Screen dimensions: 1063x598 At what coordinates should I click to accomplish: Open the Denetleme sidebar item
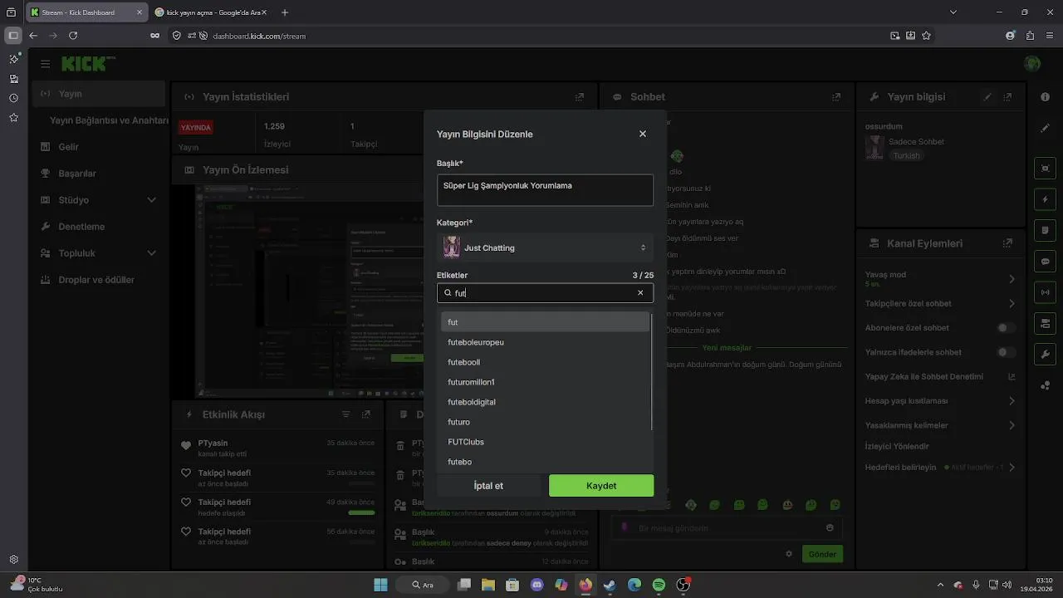pyautogui.click(x=98, y=227)
